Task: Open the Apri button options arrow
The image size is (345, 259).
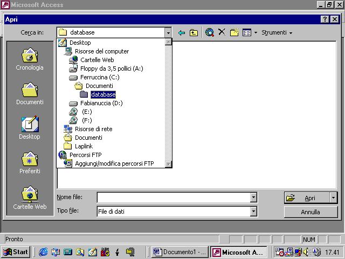Action: click(334, 198)
